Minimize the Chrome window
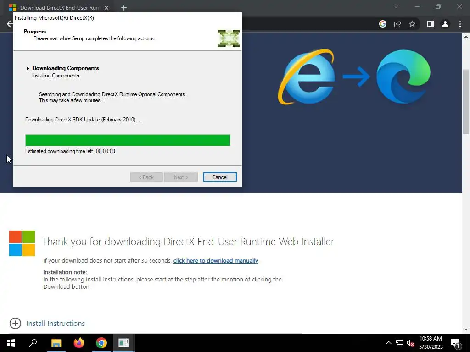 tap(417, 6)
